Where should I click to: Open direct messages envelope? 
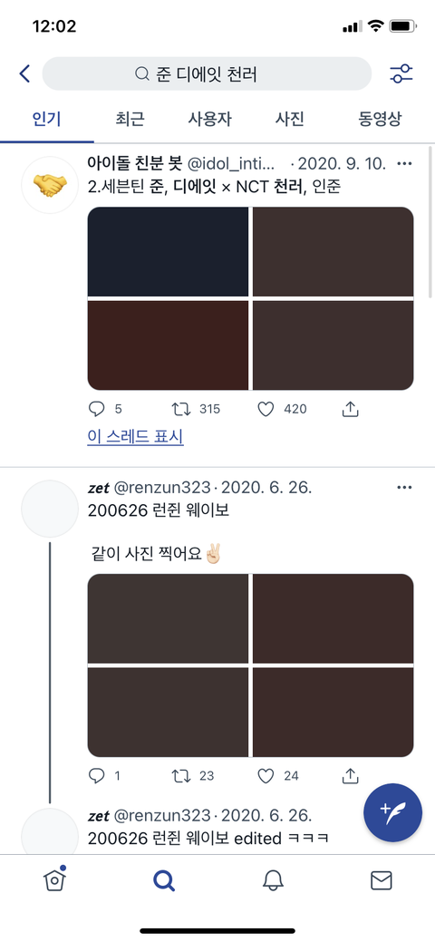tap(381, 880)
